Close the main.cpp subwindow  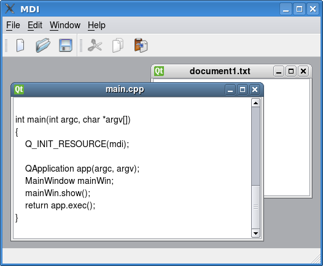255,89
